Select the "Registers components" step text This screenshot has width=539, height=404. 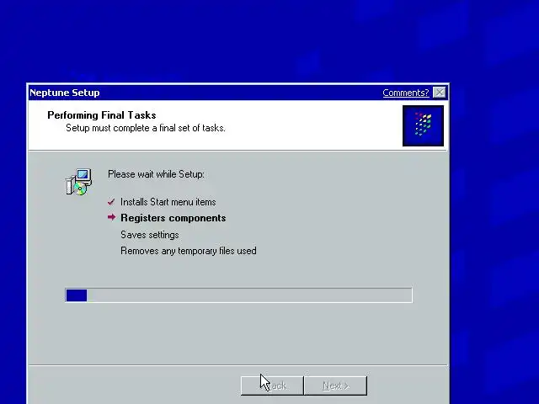[x=173, y=218]
